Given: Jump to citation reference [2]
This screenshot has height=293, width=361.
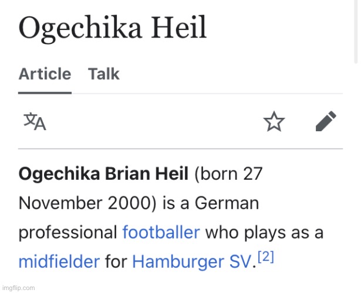Looking at the screenshot, I should click(266, 257).
